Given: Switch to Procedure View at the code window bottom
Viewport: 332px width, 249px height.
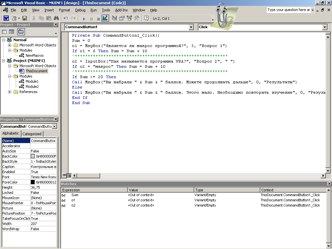Looking at the screenshot, I should coord(64,175).
